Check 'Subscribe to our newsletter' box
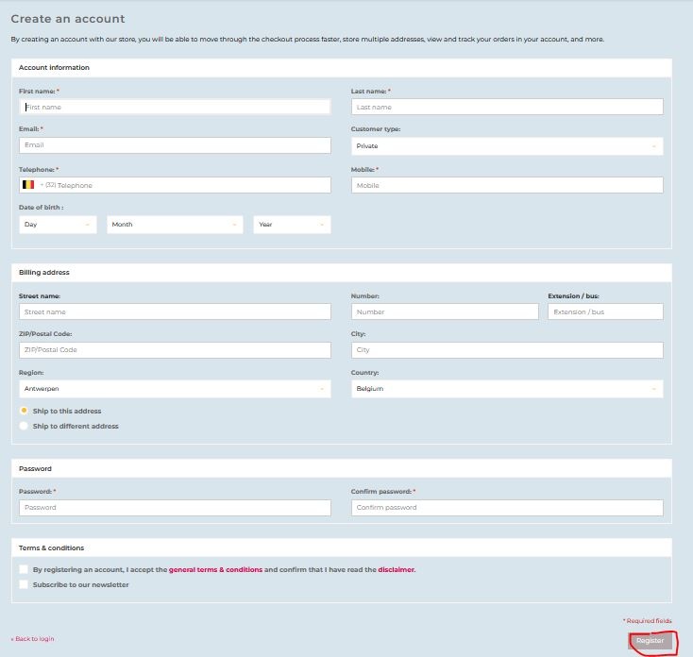The height and width of the screenshot is (657, 693). (x=24, y=584)
